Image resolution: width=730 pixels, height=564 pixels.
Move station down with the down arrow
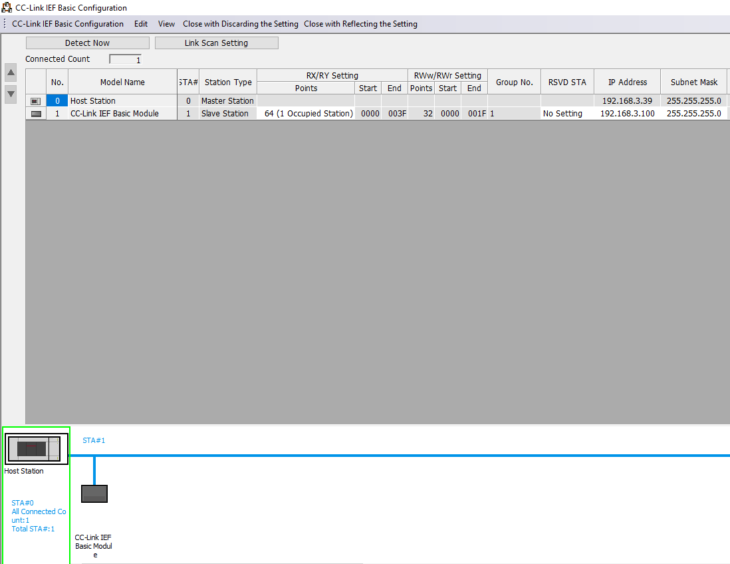point(11,94)
